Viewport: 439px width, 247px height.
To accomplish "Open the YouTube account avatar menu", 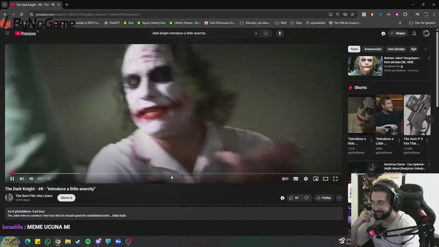I will coord(426,33).
